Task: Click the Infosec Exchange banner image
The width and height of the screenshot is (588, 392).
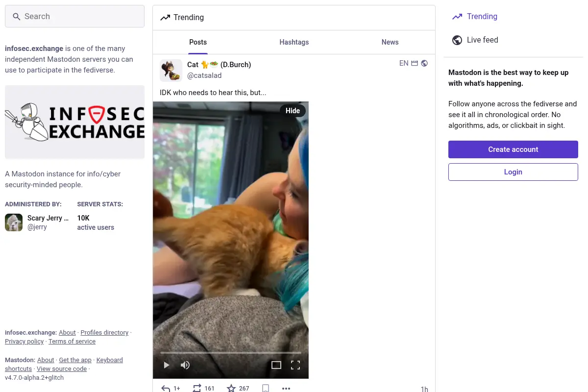Action: tap(74, 122)
